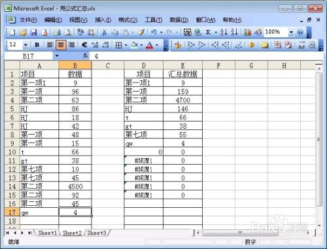
Task: Toggle Align Left
Action: (50, 45)
